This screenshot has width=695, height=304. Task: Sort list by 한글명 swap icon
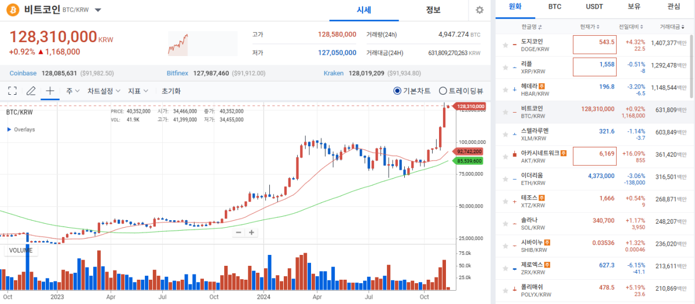pyautogui.click(x=540, y=27)
